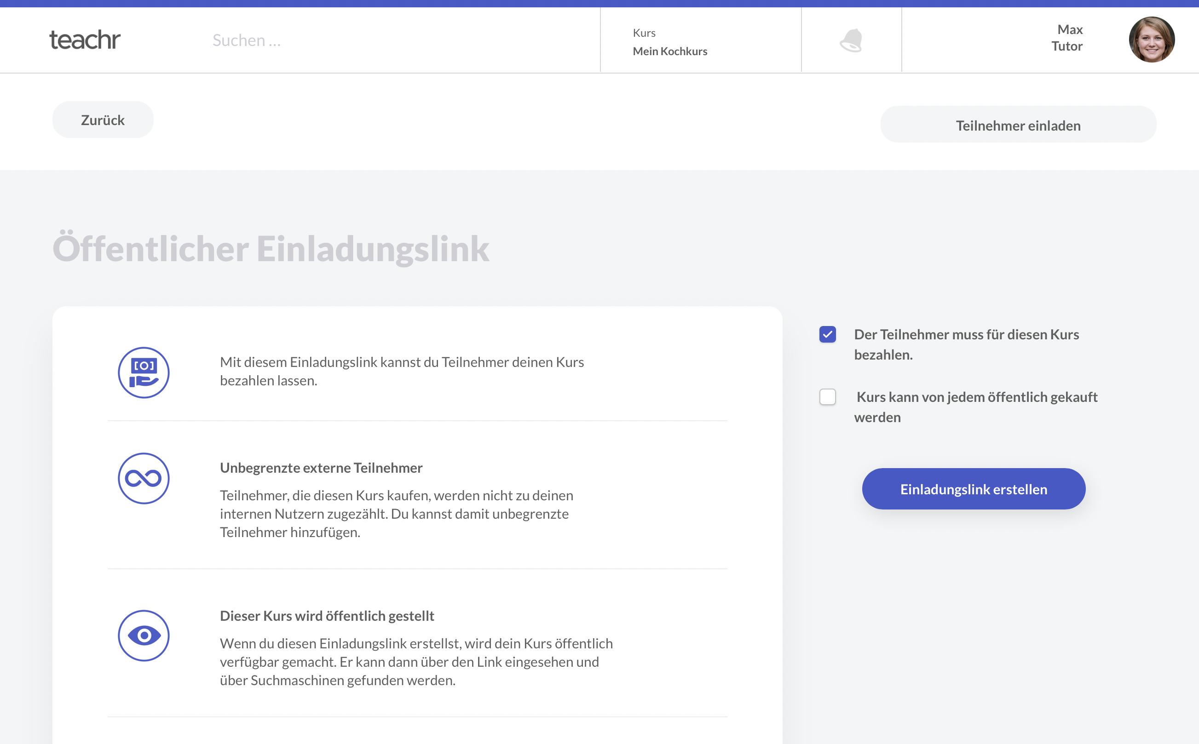This screenshot has width=1199, height=744.
Task: Click the payment hand icon
Action: click(x=144, y=372)
